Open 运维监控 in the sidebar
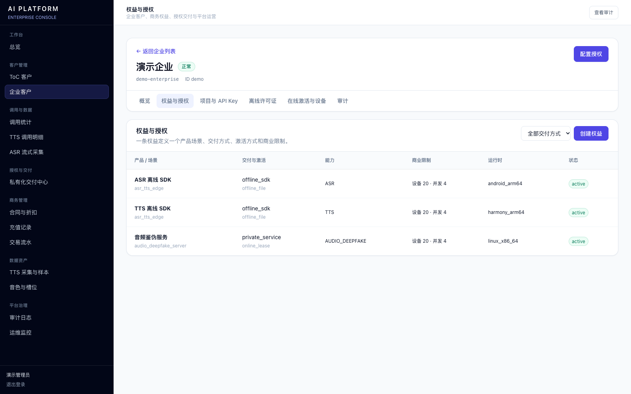 [x=57, y=333]
